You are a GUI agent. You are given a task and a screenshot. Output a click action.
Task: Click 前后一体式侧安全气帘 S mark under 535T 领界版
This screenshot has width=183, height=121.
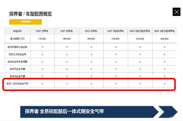42,83
